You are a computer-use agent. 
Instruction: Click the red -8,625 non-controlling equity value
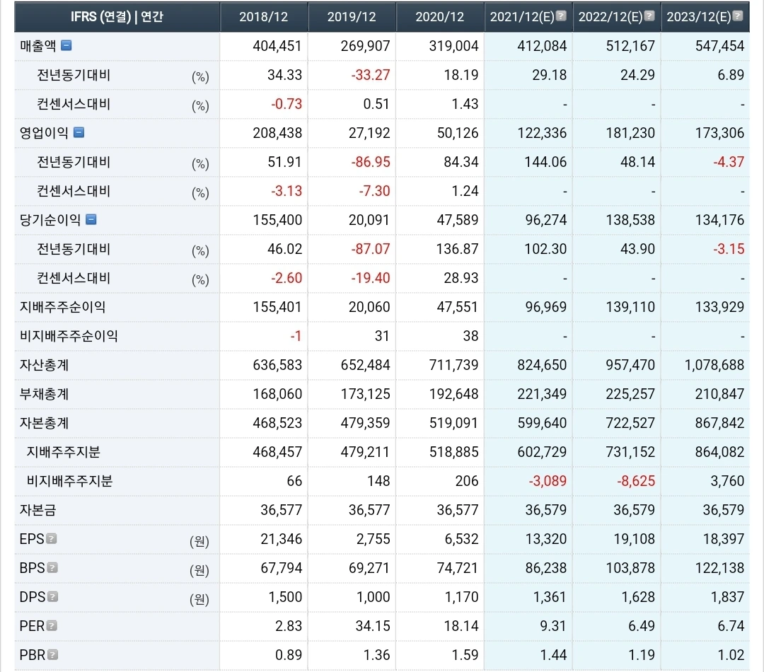pos(636,481)
